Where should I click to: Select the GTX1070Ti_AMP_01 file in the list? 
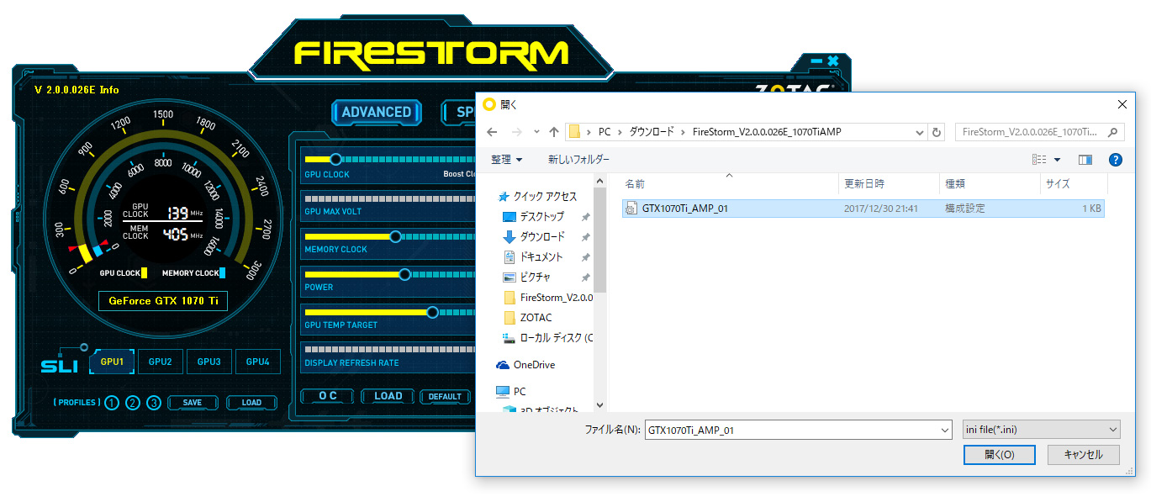click(863, 209)
